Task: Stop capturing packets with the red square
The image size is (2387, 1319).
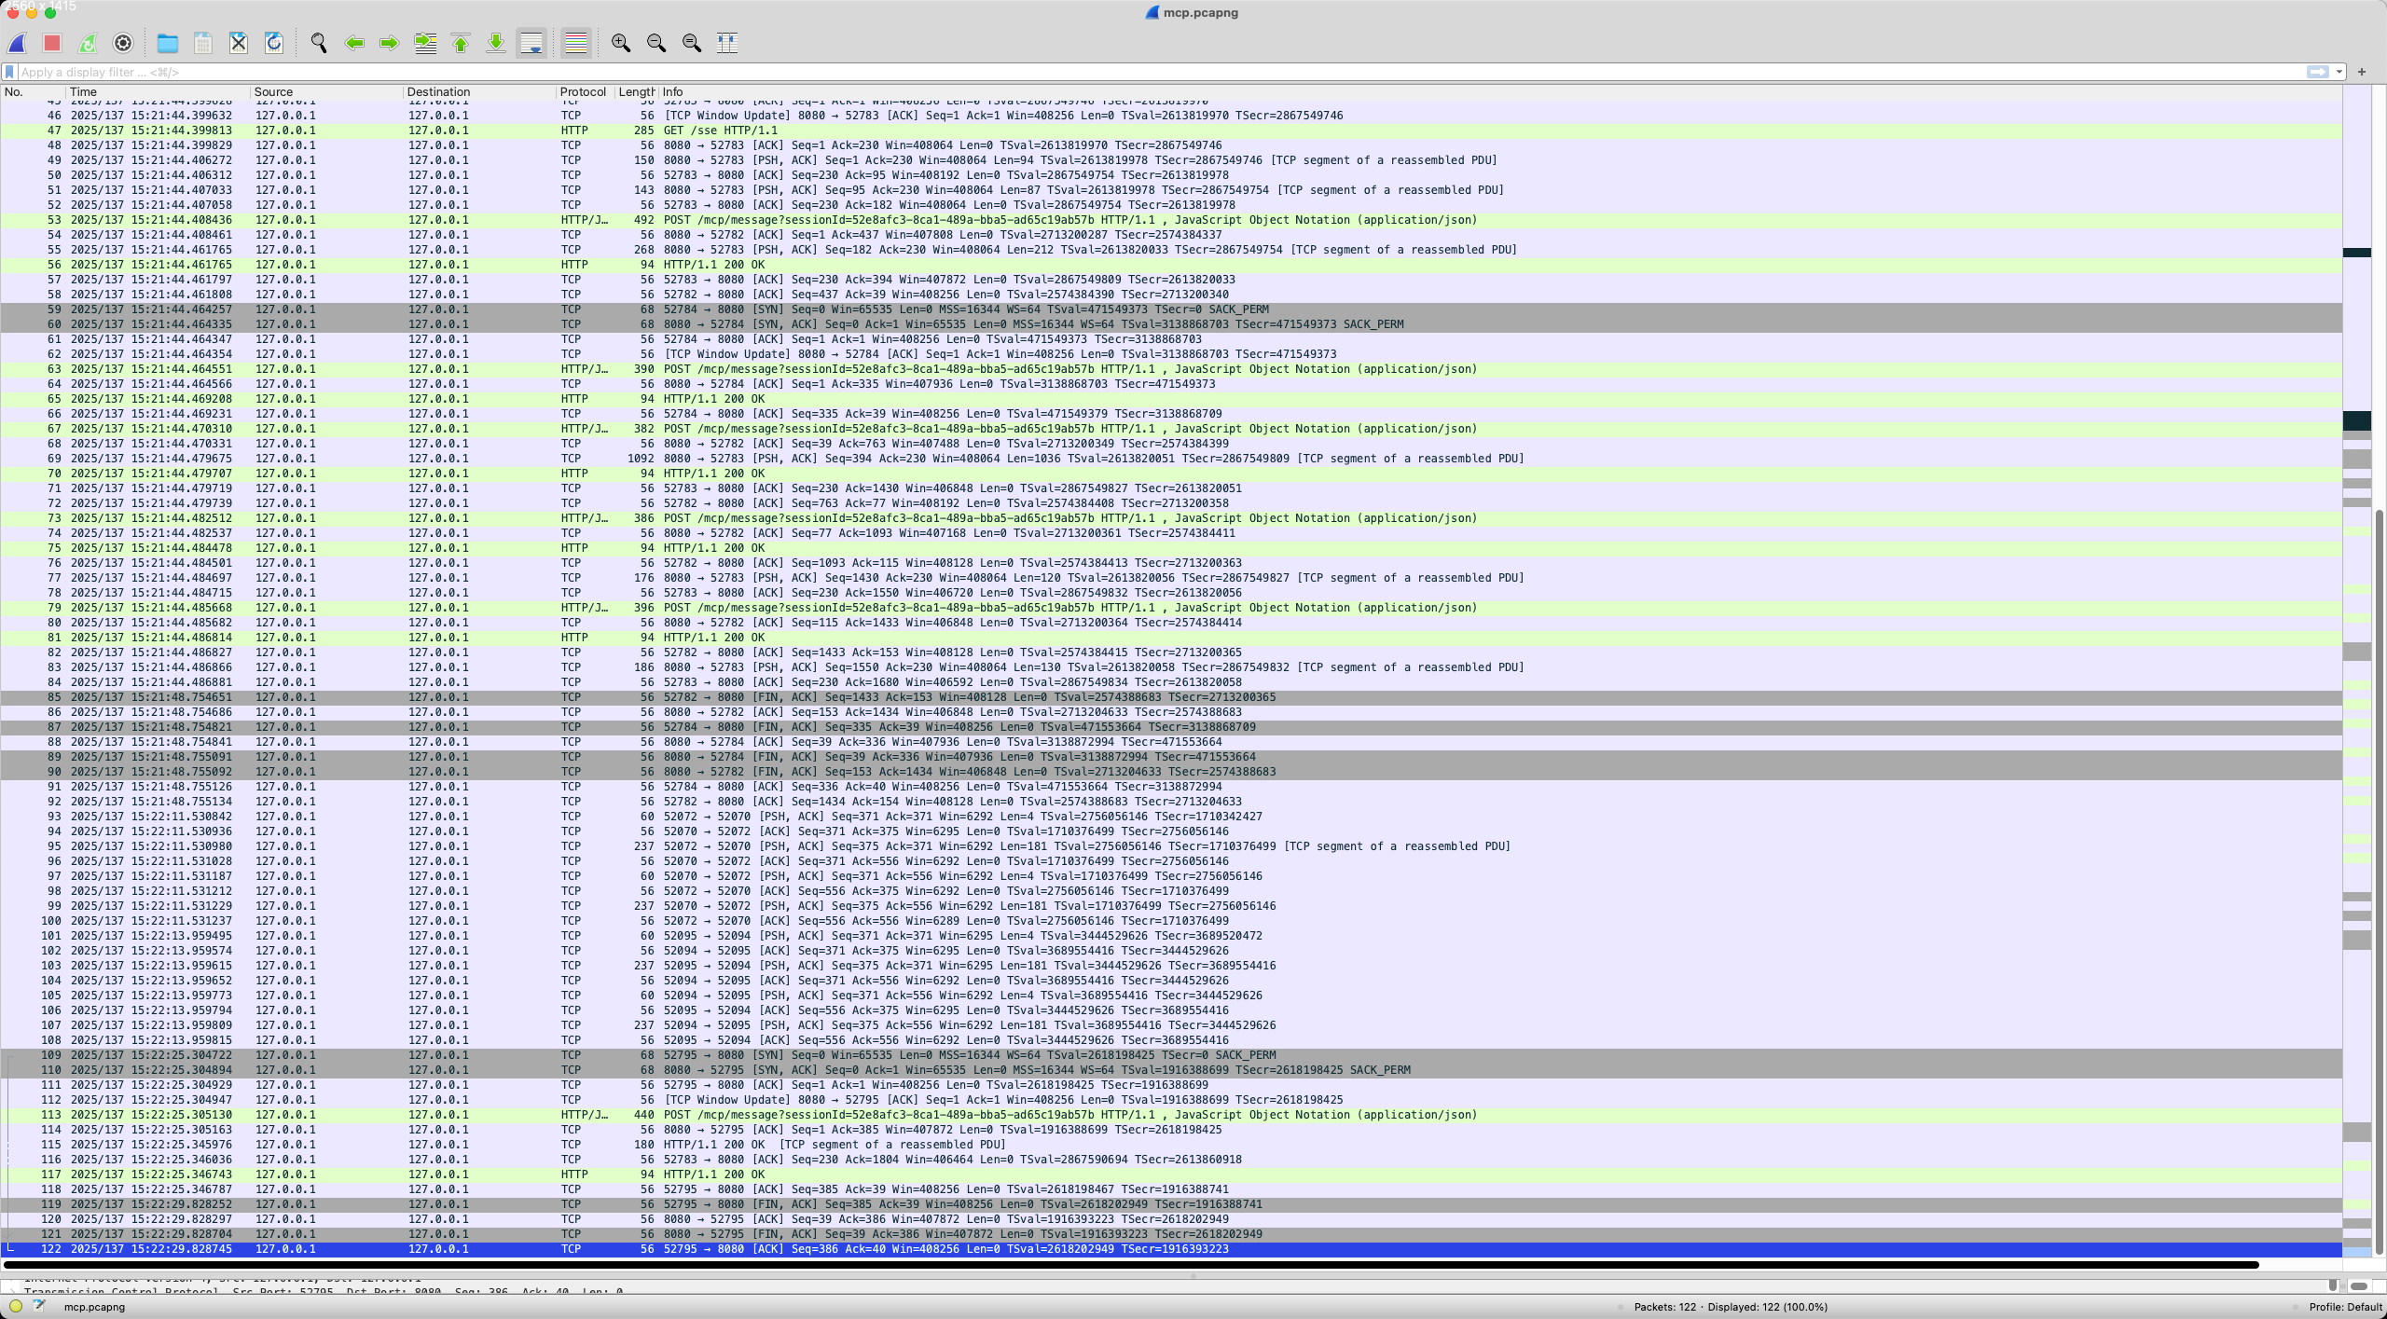Action: tap(52, 43)
